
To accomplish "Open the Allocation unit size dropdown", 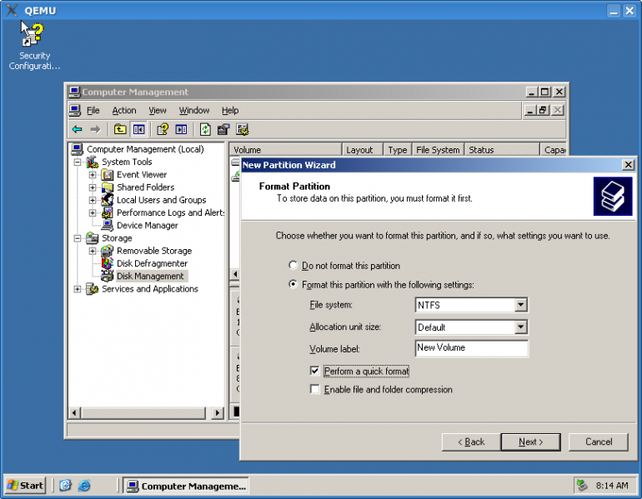I will pos(521,327).
